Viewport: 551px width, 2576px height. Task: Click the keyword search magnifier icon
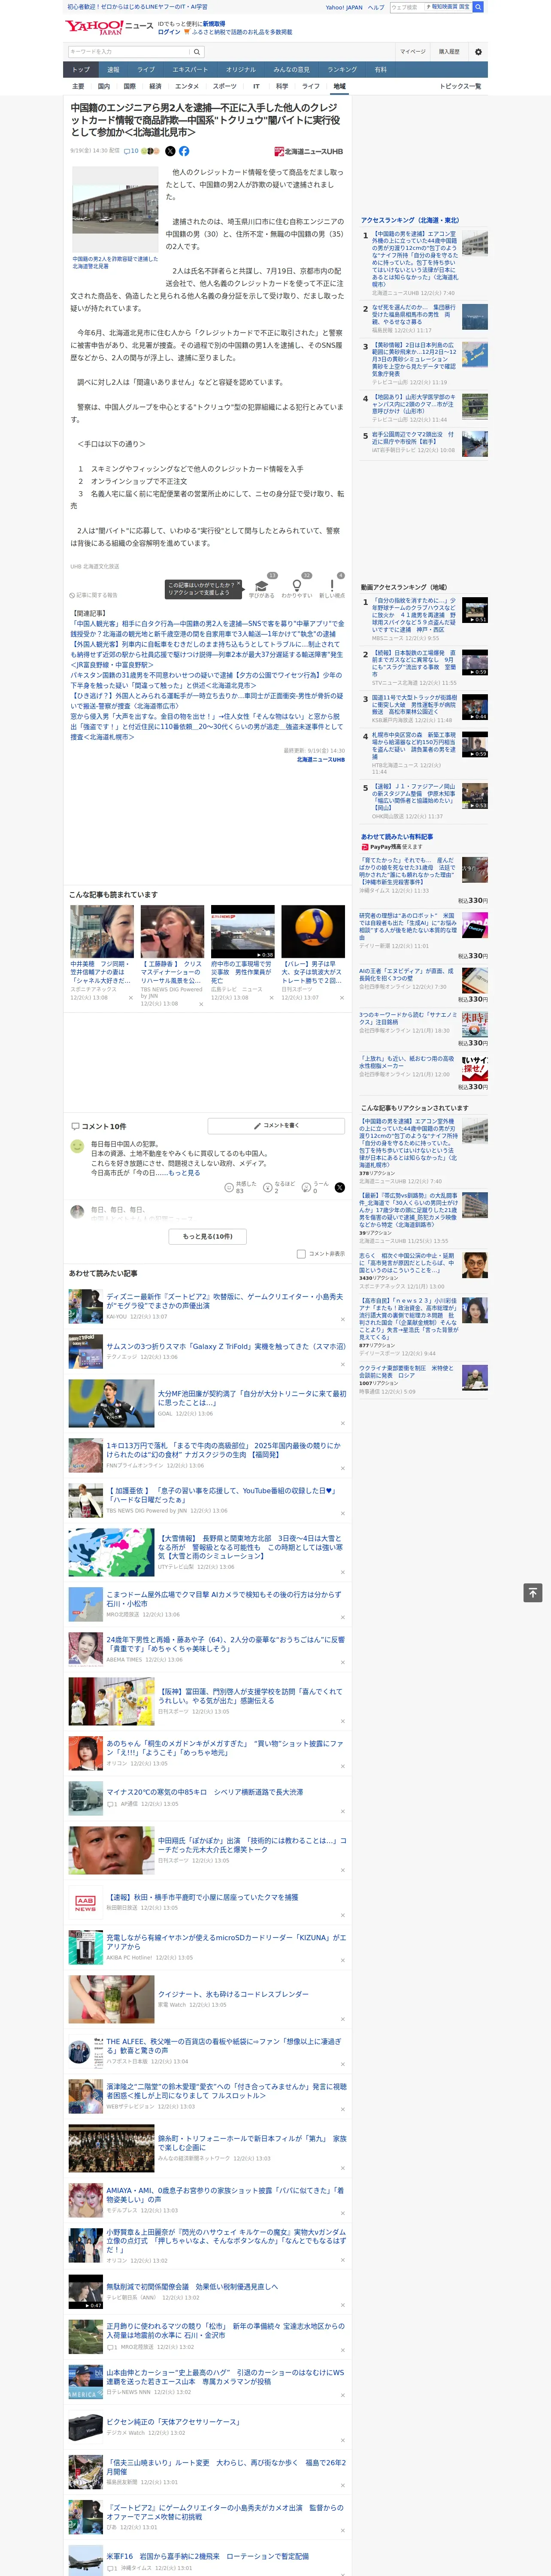[196, 51]
